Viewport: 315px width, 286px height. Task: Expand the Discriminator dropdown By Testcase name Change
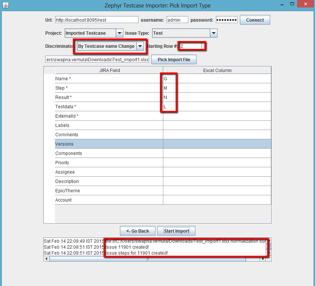tap(110, 46)
